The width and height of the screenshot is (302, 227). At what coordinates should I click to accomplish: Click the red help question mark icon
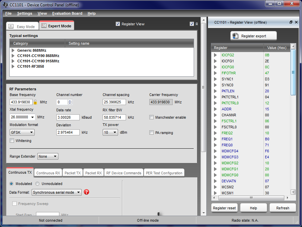click(86, 192)
